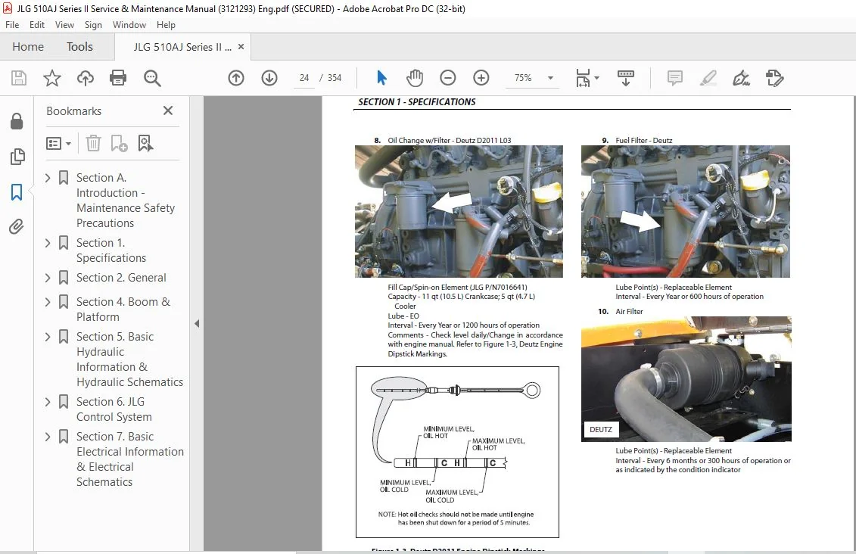The height and width of the screenshot is (554, 856).
Task: Click the add new bookmark icon
Action: tap(119, 144)
